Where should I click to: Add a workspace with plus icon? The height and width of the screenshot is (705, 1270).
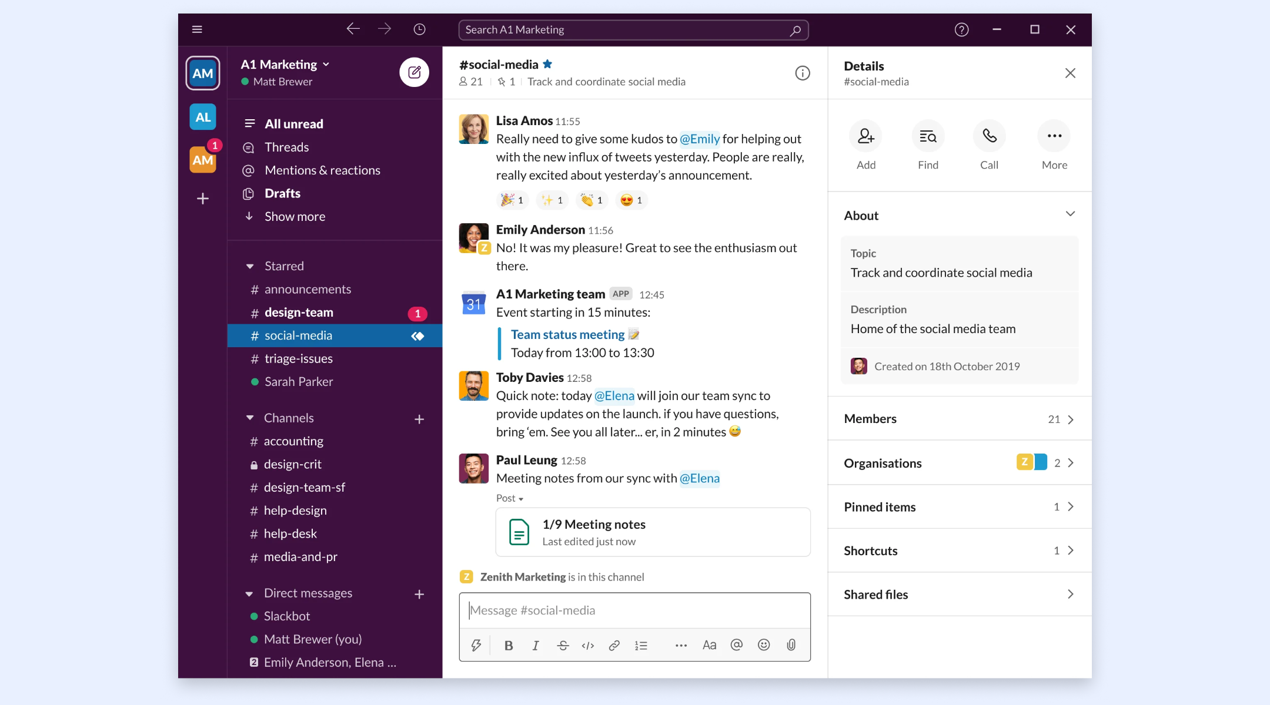pos(203,199)
